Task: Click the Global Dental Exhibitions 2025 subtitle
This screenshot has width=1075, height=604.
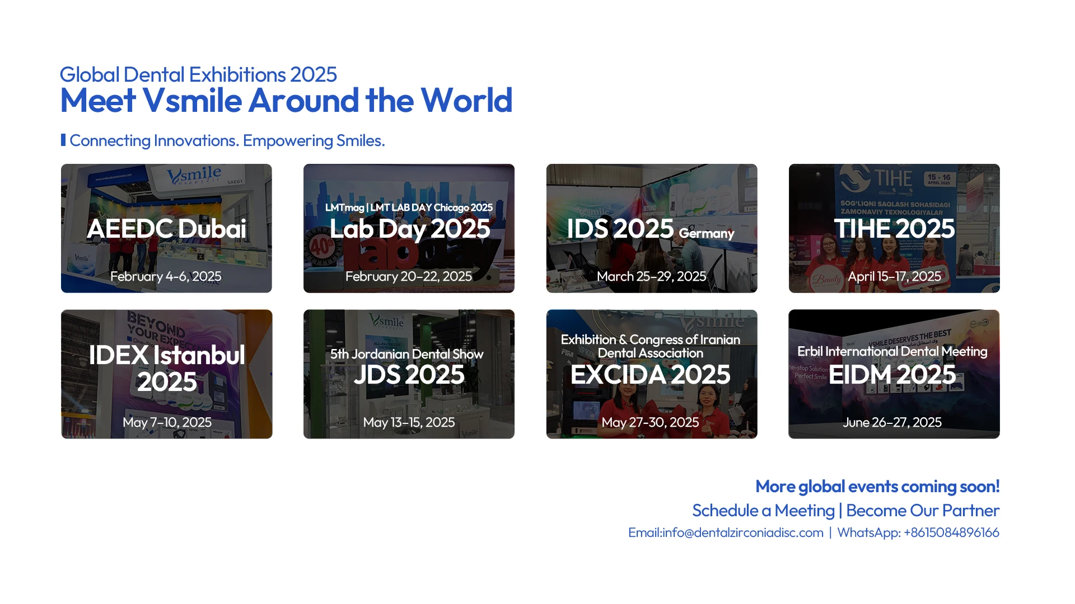Action: [x=198, y=74]
